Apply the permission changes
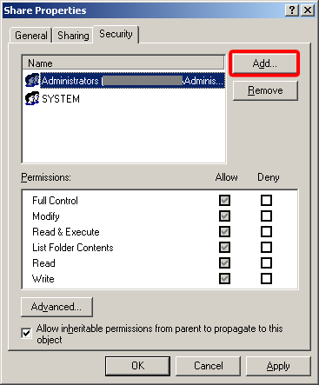This screenshot has width=319, height=385. (x=278, y=366)
